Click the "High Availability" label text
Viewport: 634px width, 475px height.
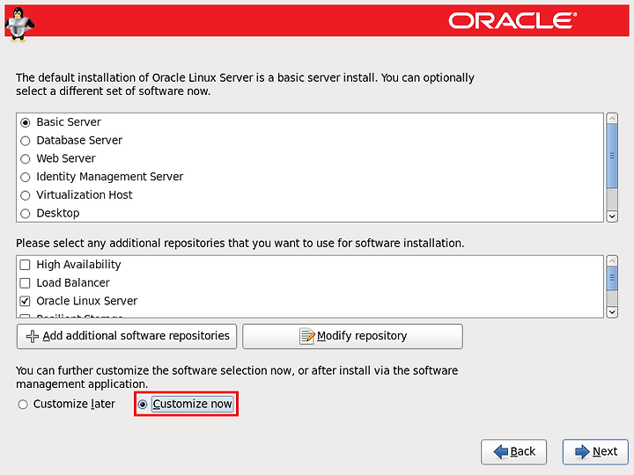click(x=78, y=265)
